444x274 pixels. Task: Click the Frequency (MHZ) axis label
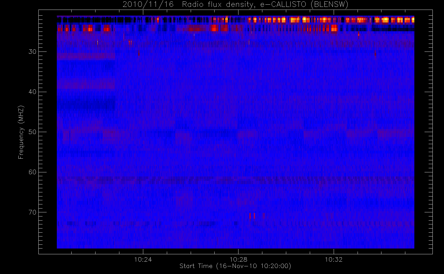click(x=21, y=132)
